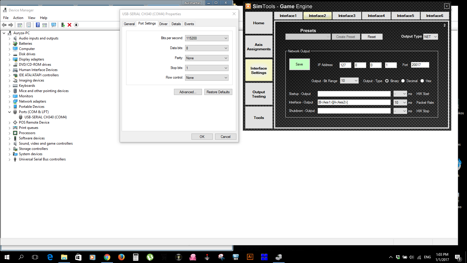Open the Presets dropdown in SimTools
This screenshot has height=263, width=467.
308,37
